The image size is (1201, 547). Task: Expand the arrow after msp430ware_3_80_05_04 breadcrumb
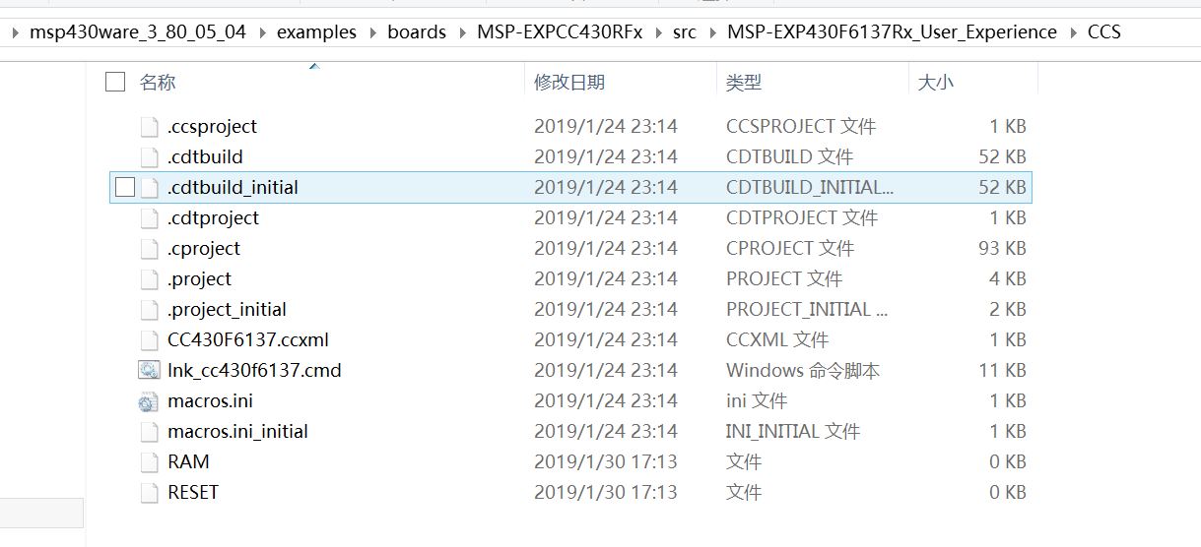pyautogui.click(x=262, y=32)
